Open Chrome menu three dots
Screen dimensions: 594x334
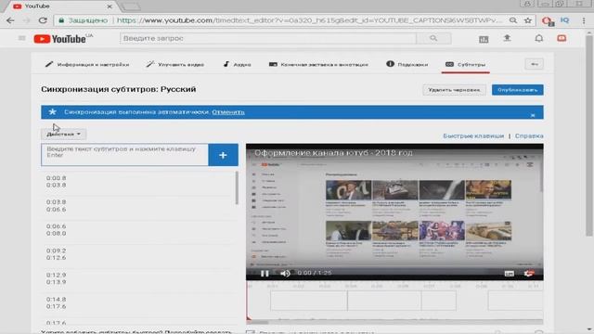[584, 20]
